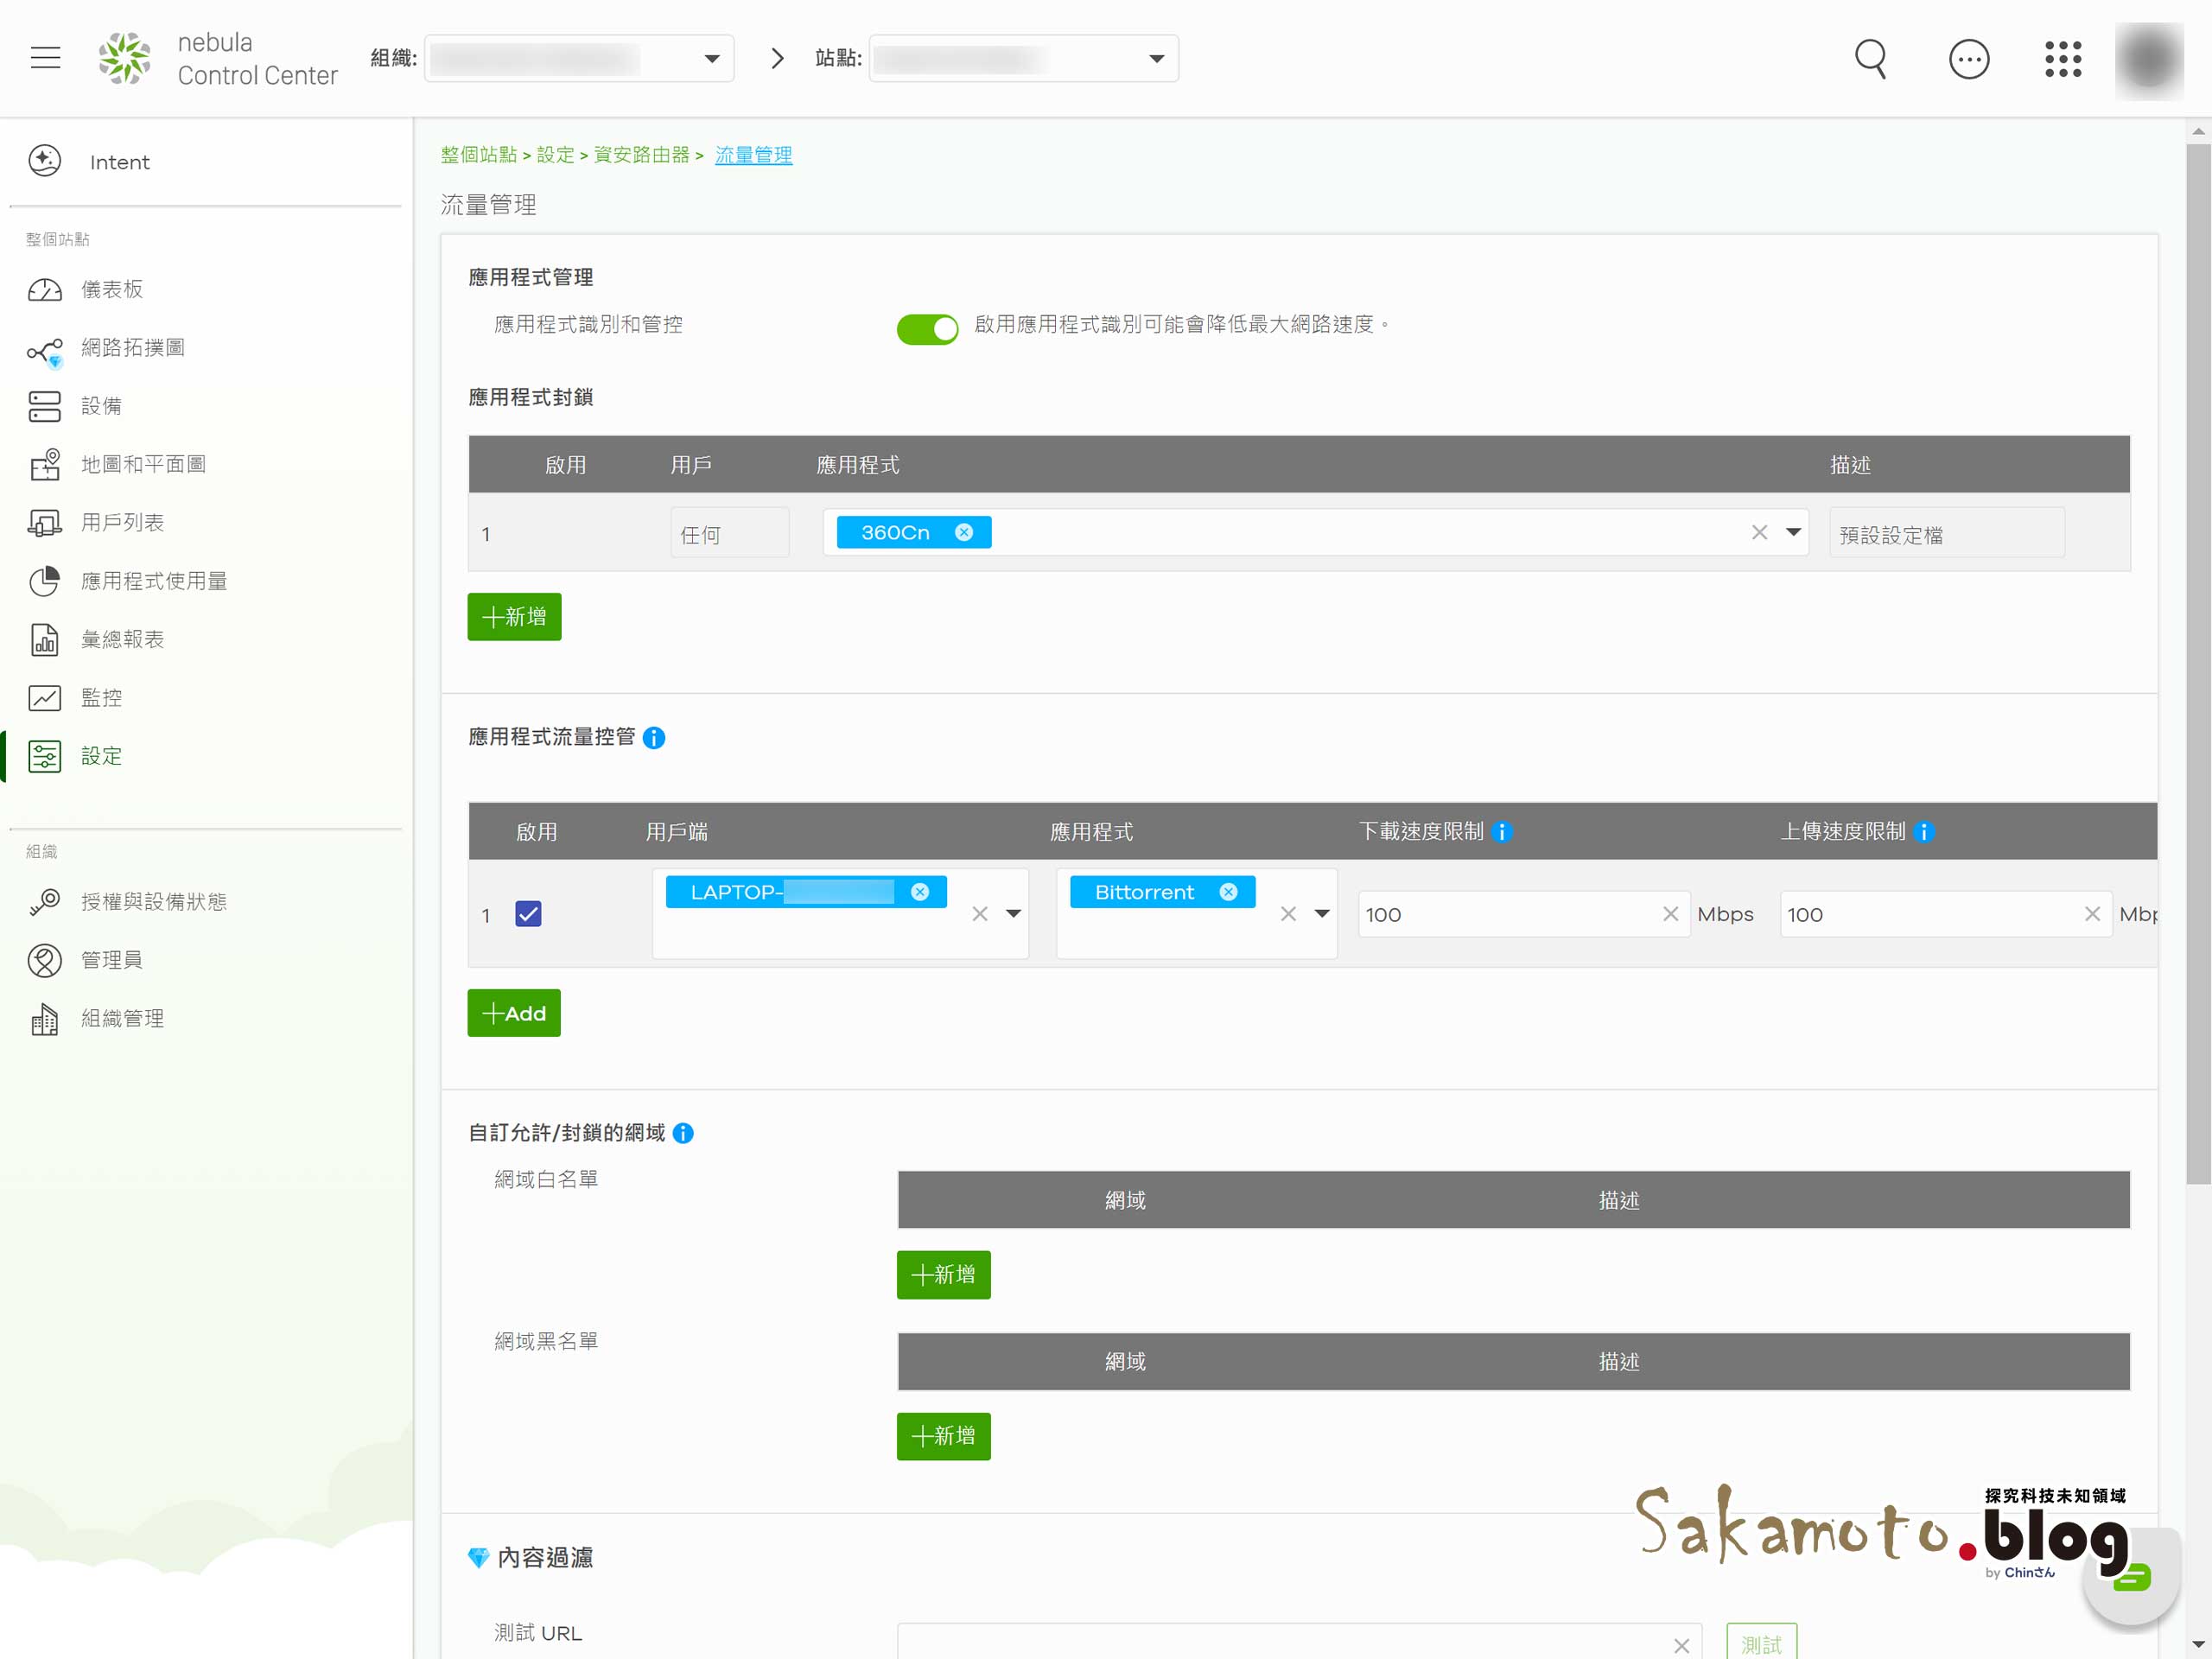Click the chat bubble icon in header

(x=1968, y=58)
